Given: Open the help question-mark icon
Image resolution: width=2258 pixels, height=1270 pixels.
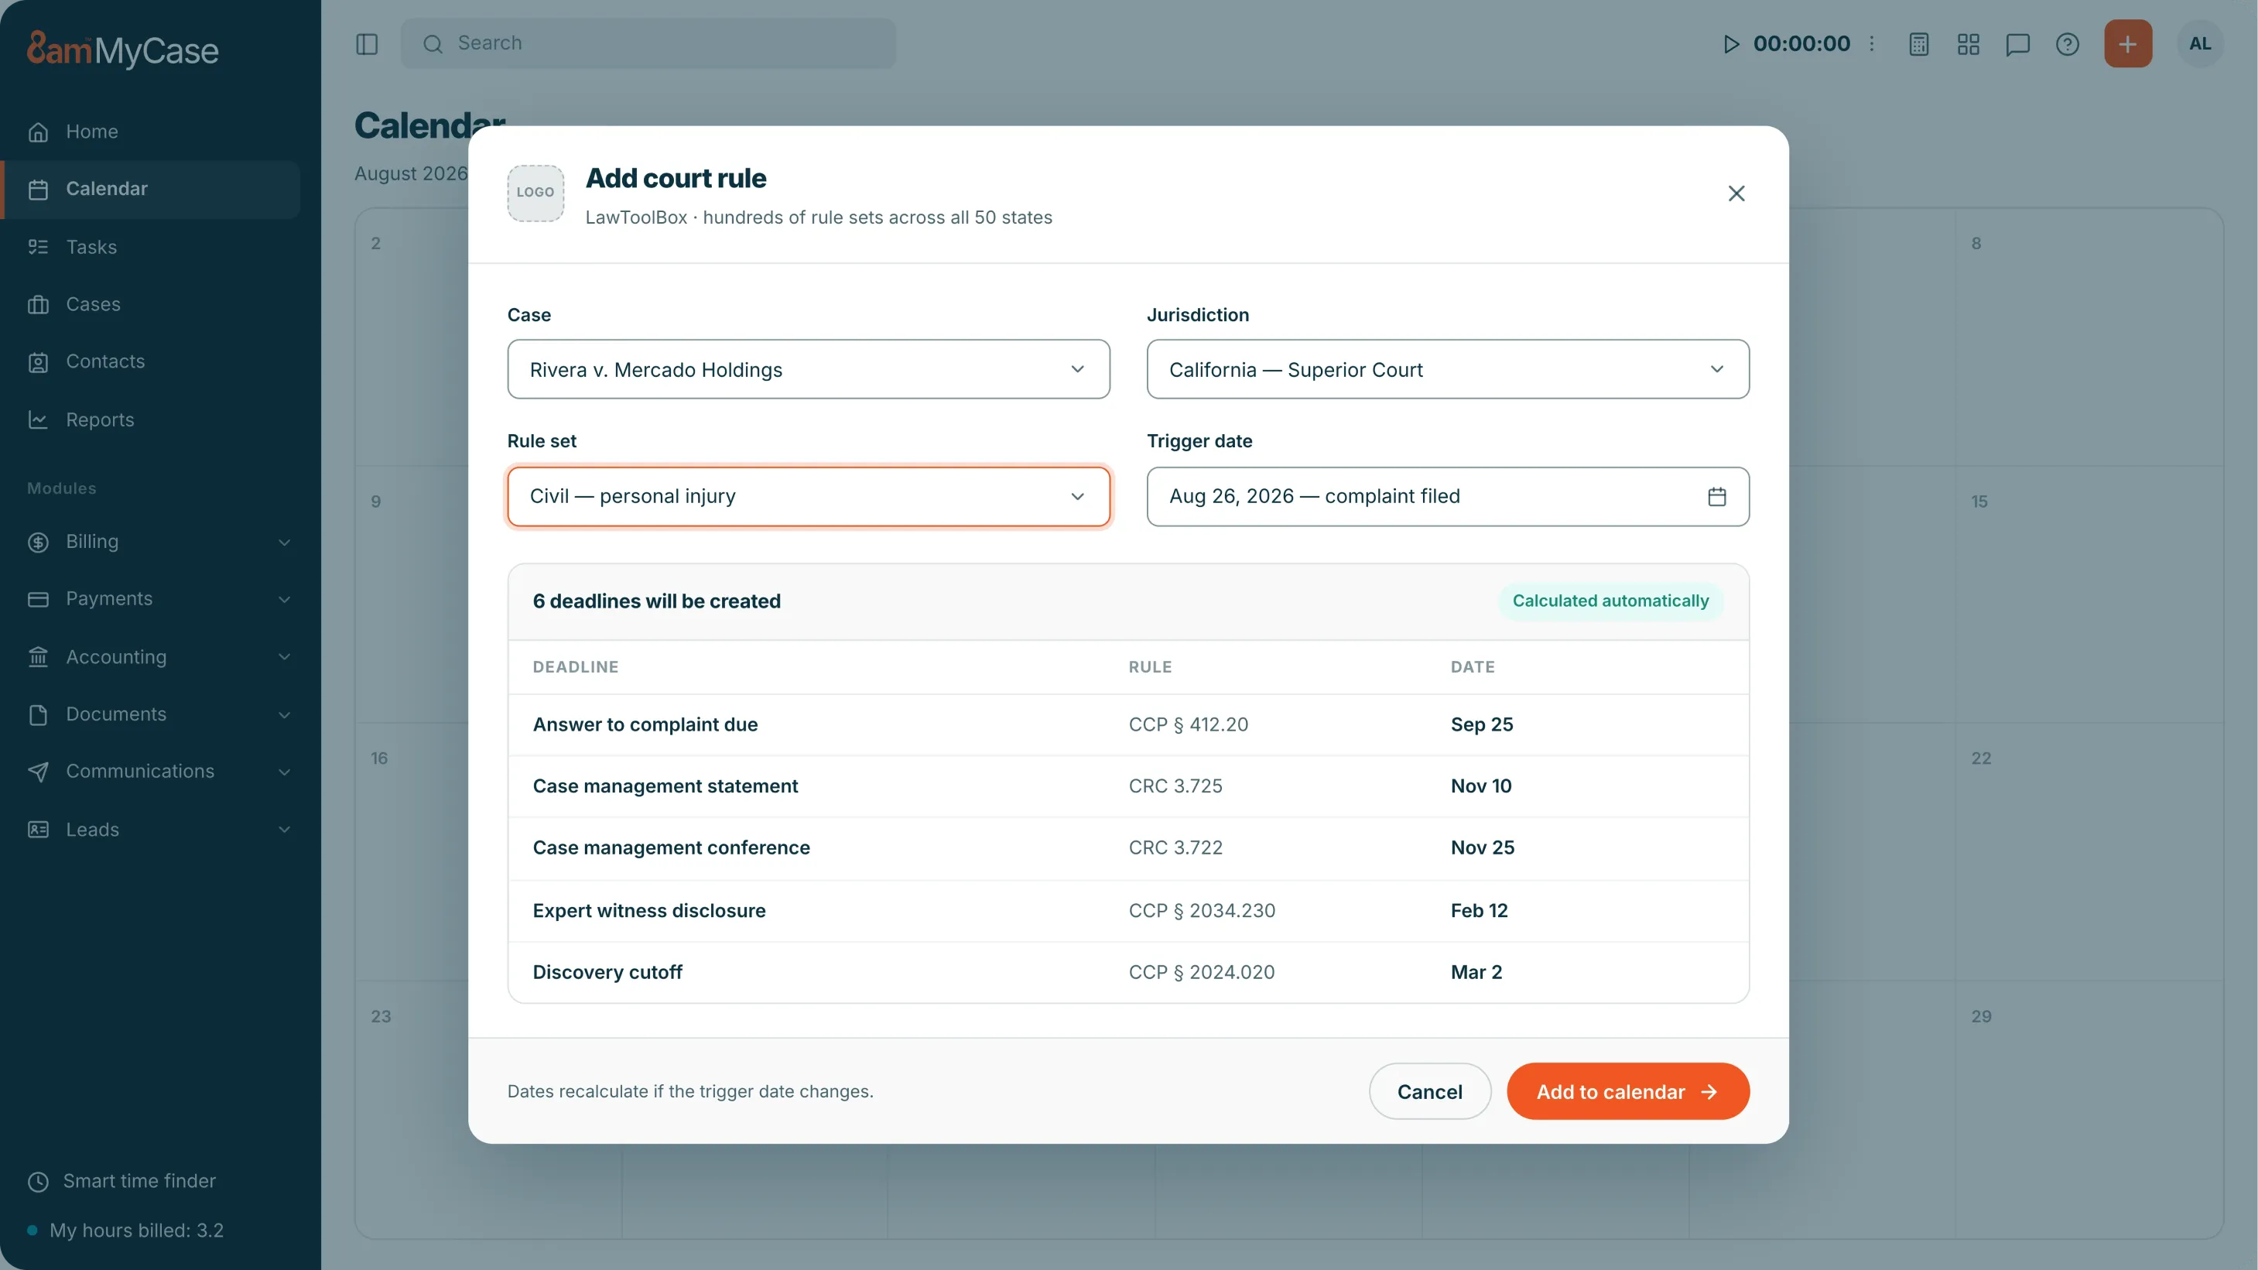Looking at the screenshot, I should click(x=2068, y=44).
